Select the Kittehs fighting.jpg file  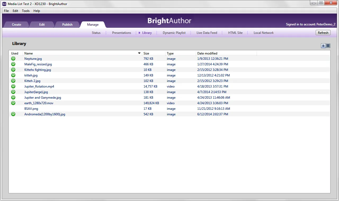[38, 70]
